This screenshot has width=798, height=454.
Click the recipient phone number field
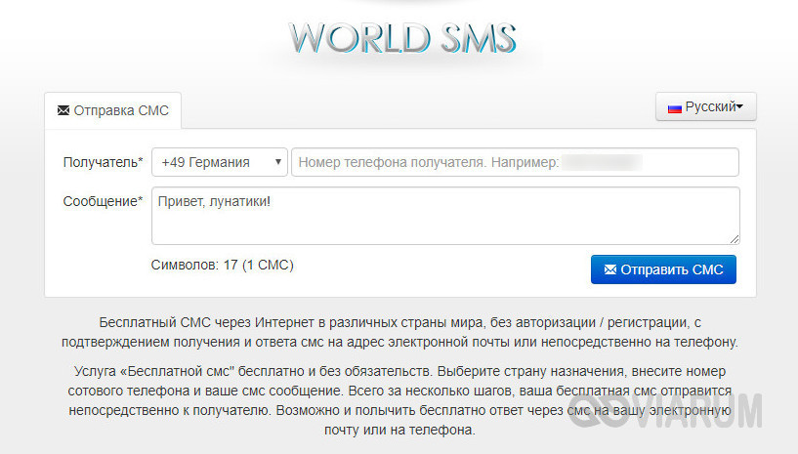[x=515, y=162]
